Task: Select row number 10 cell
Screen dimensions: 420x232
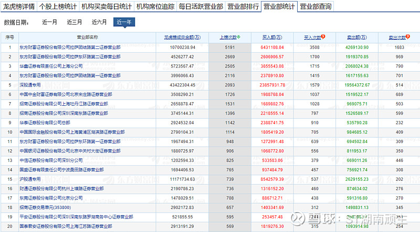Action: pyautogui.click(x=10, y=132)
